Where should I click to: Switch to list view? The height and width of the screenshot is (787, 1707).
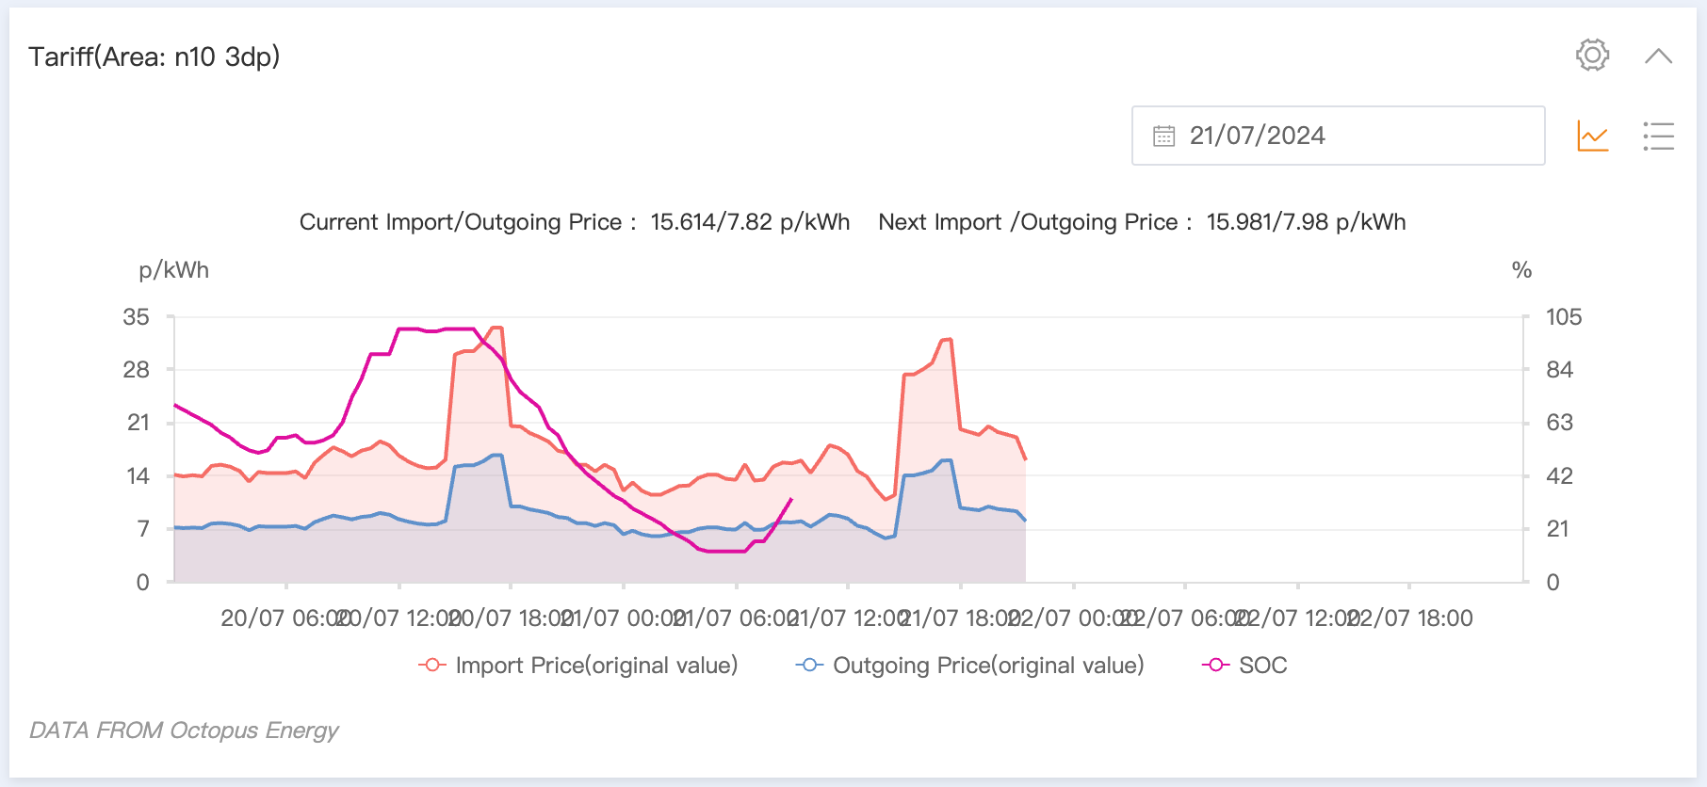tap(1658, 137)
